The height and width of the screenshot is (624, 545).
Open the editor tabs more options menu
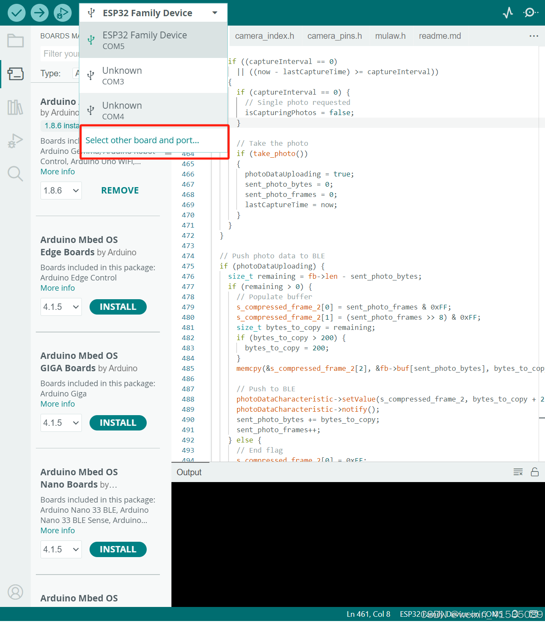534,36
